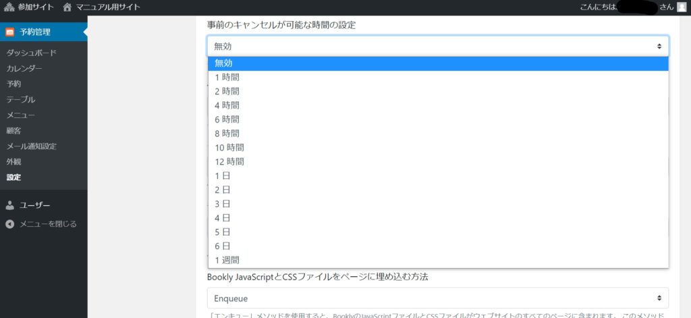Expand the Enqueue method dropdown
The width and height of the screenshot is (691, 318).
437,298
